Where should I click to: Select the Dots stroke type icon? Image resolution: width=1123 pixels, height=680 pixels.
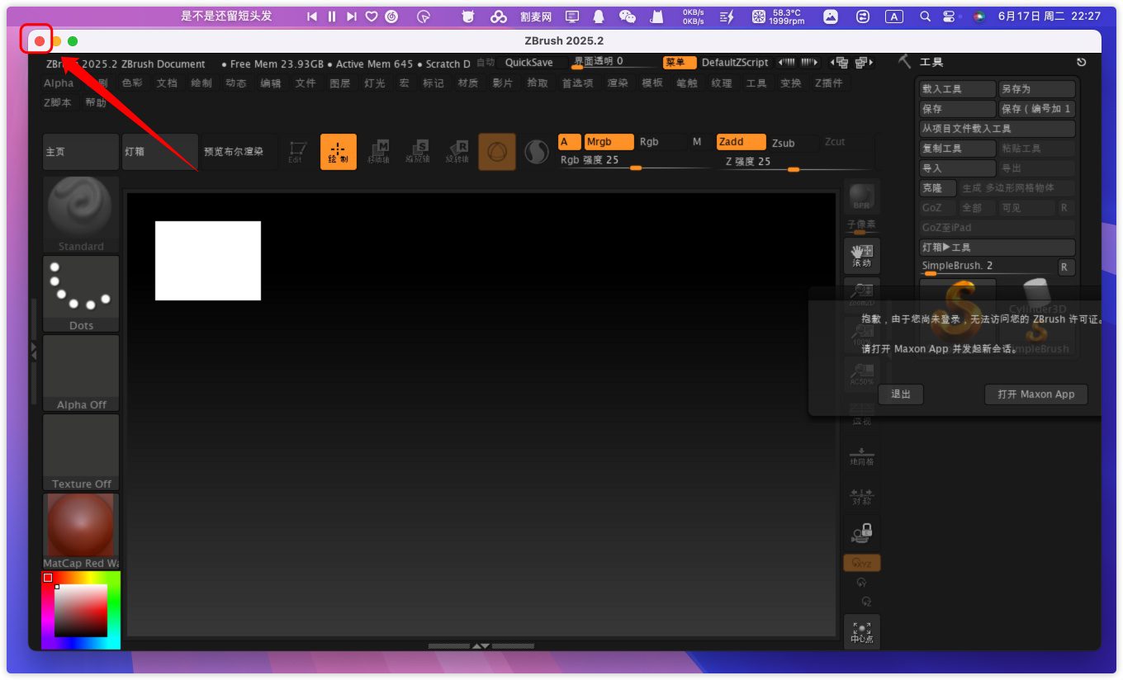coord(81,292)
